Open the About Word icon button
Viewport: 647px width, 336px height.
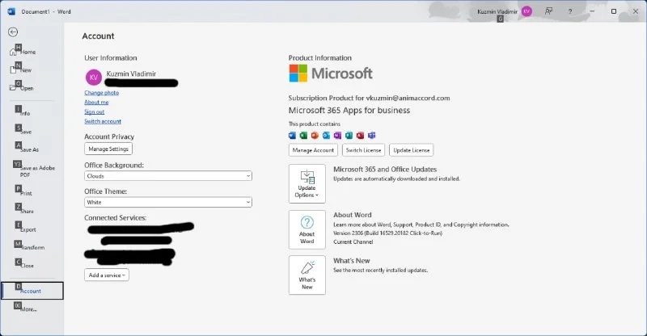[x=307, y=229]
